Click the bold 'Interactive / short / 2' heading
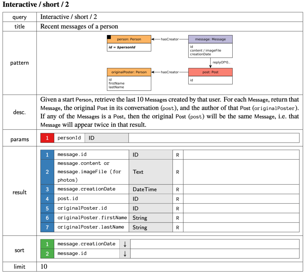This screenshot has height=275, width=307. click(x=36, y=5)
